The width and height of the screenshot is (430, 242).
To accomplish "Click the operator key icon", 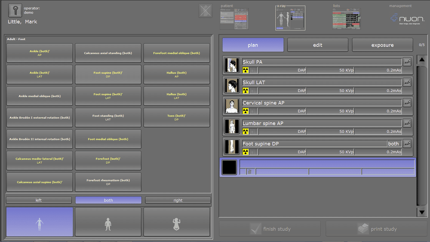I will [15, 10].
